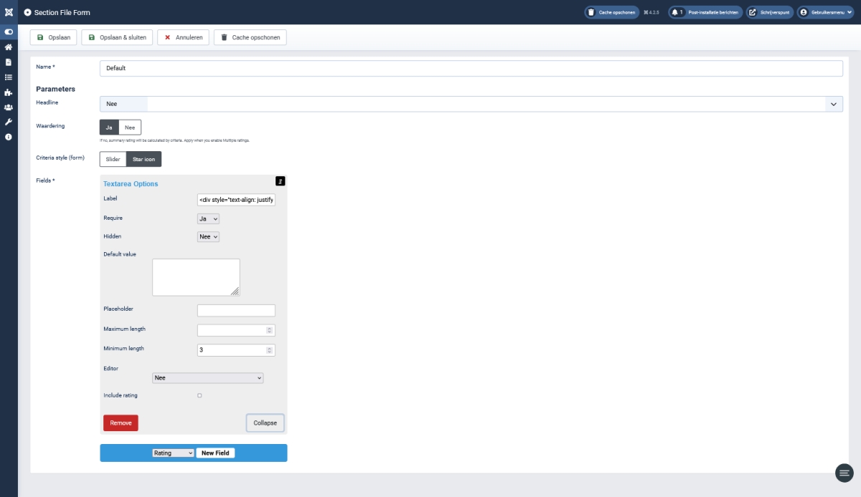Open the Require dropdown
Image resolution: width=861 pixels, height=497 pixels.
click(208, 218)
